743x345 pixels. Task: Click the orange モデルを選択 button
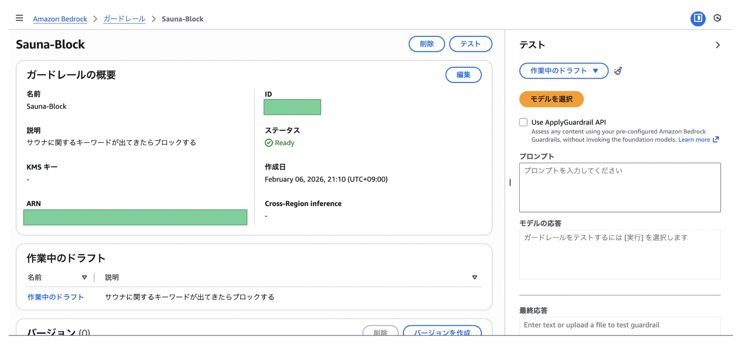[551, 99]
